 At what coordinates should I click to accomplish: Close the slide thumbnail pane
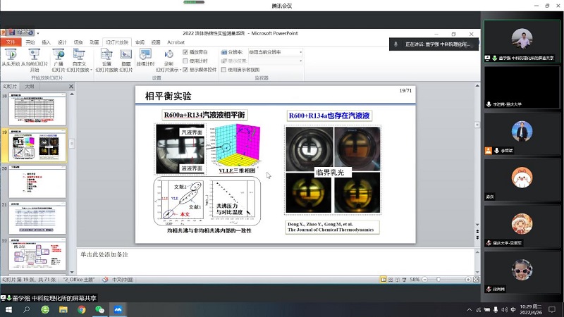click(x=71, y=86)
